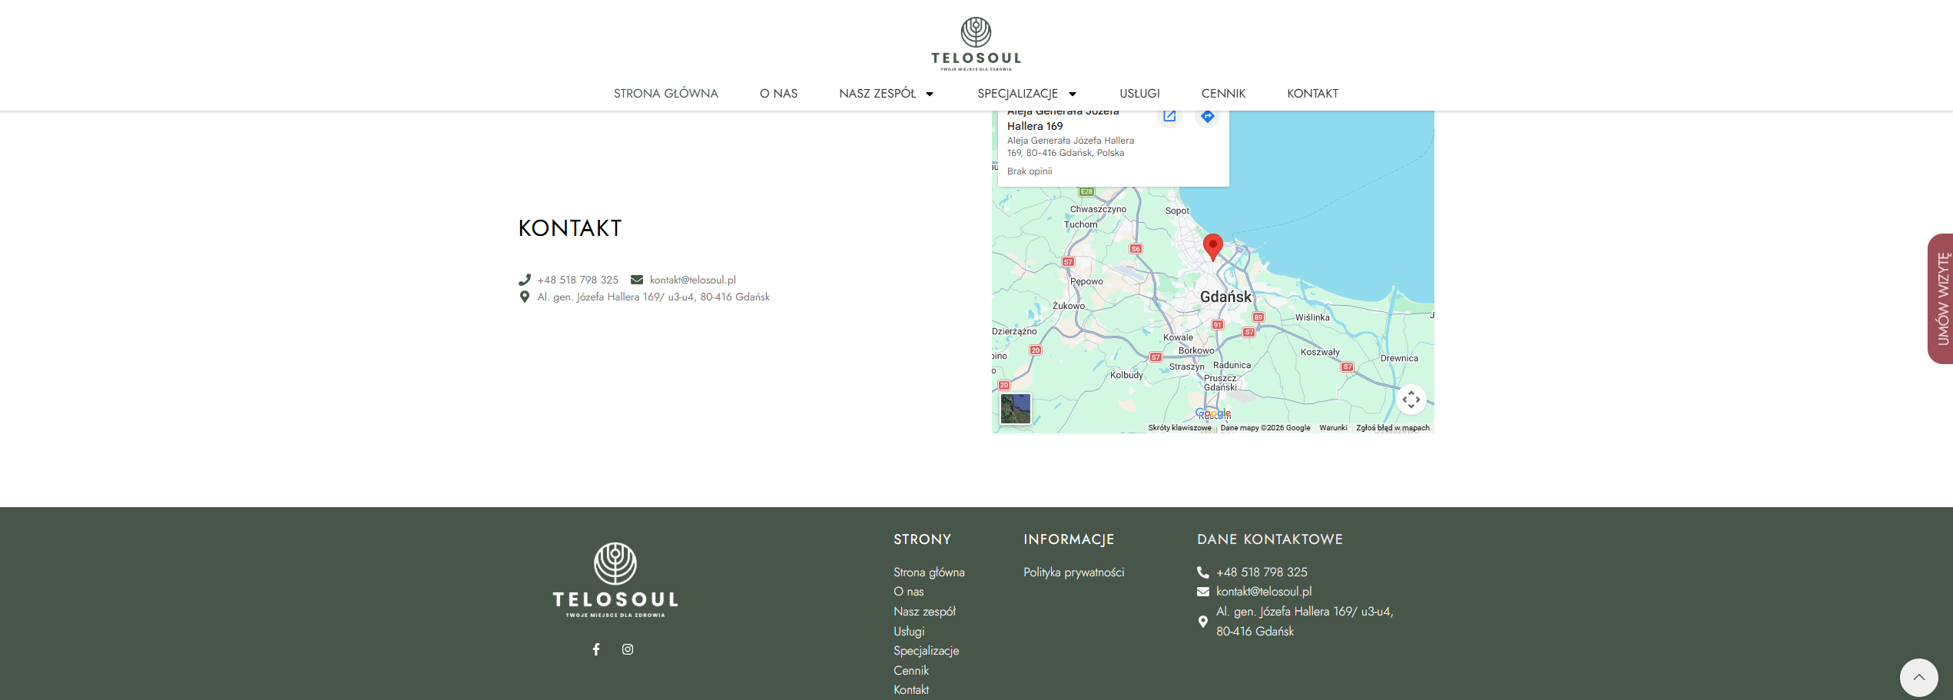Click the map camera controls icon
Screen dimensions: 1953x700
click(1411, 400)
